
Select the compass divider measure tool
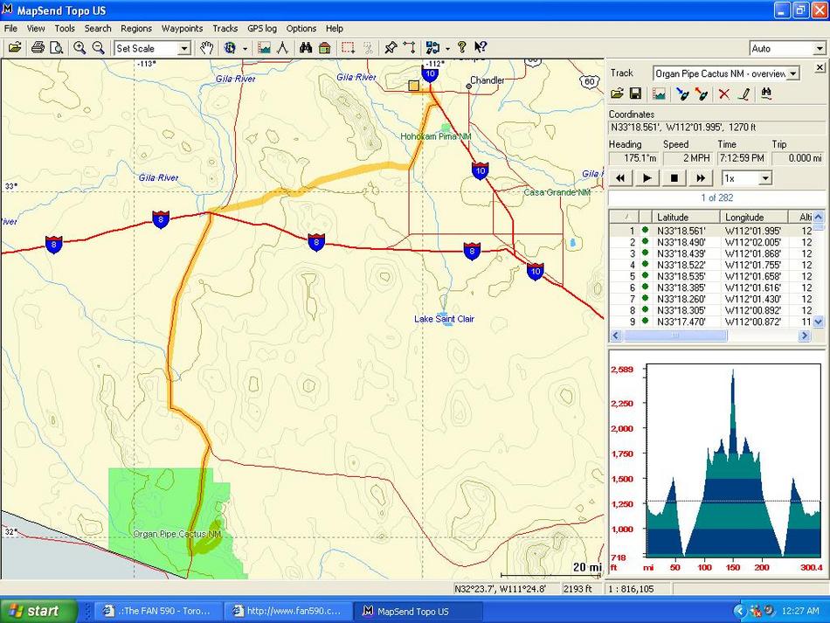click(283, 48)
